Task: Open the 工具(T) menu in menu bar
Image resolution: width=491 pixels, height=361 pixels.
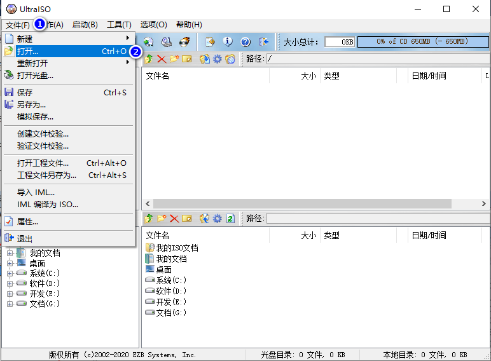Action: pos(119,25)
